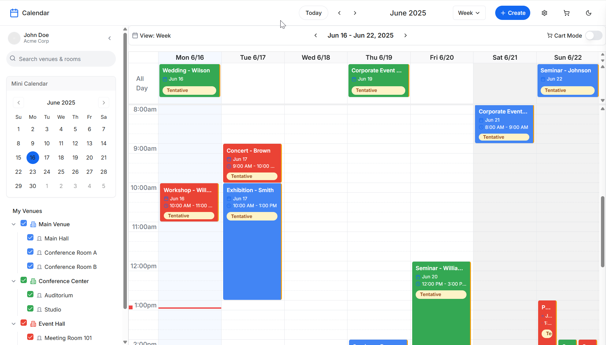Click the Conference Room A room icon
Viewport: 606px width, 345px height.
click(x=39, y=253)
